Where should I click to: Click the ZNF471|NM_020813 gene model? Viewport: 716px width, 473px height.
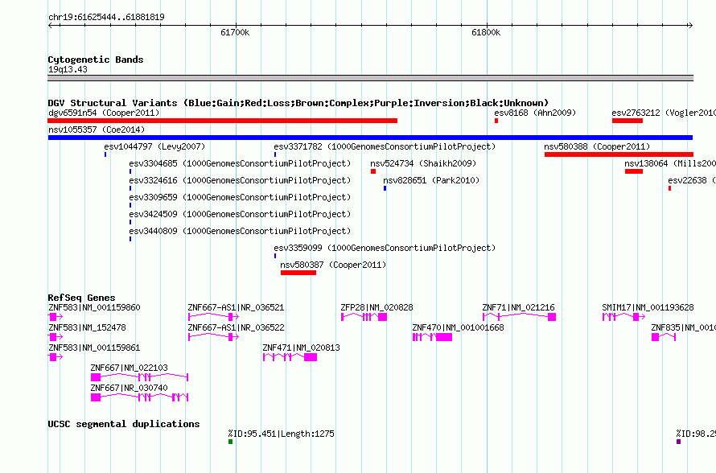click(x=290, y=357)
